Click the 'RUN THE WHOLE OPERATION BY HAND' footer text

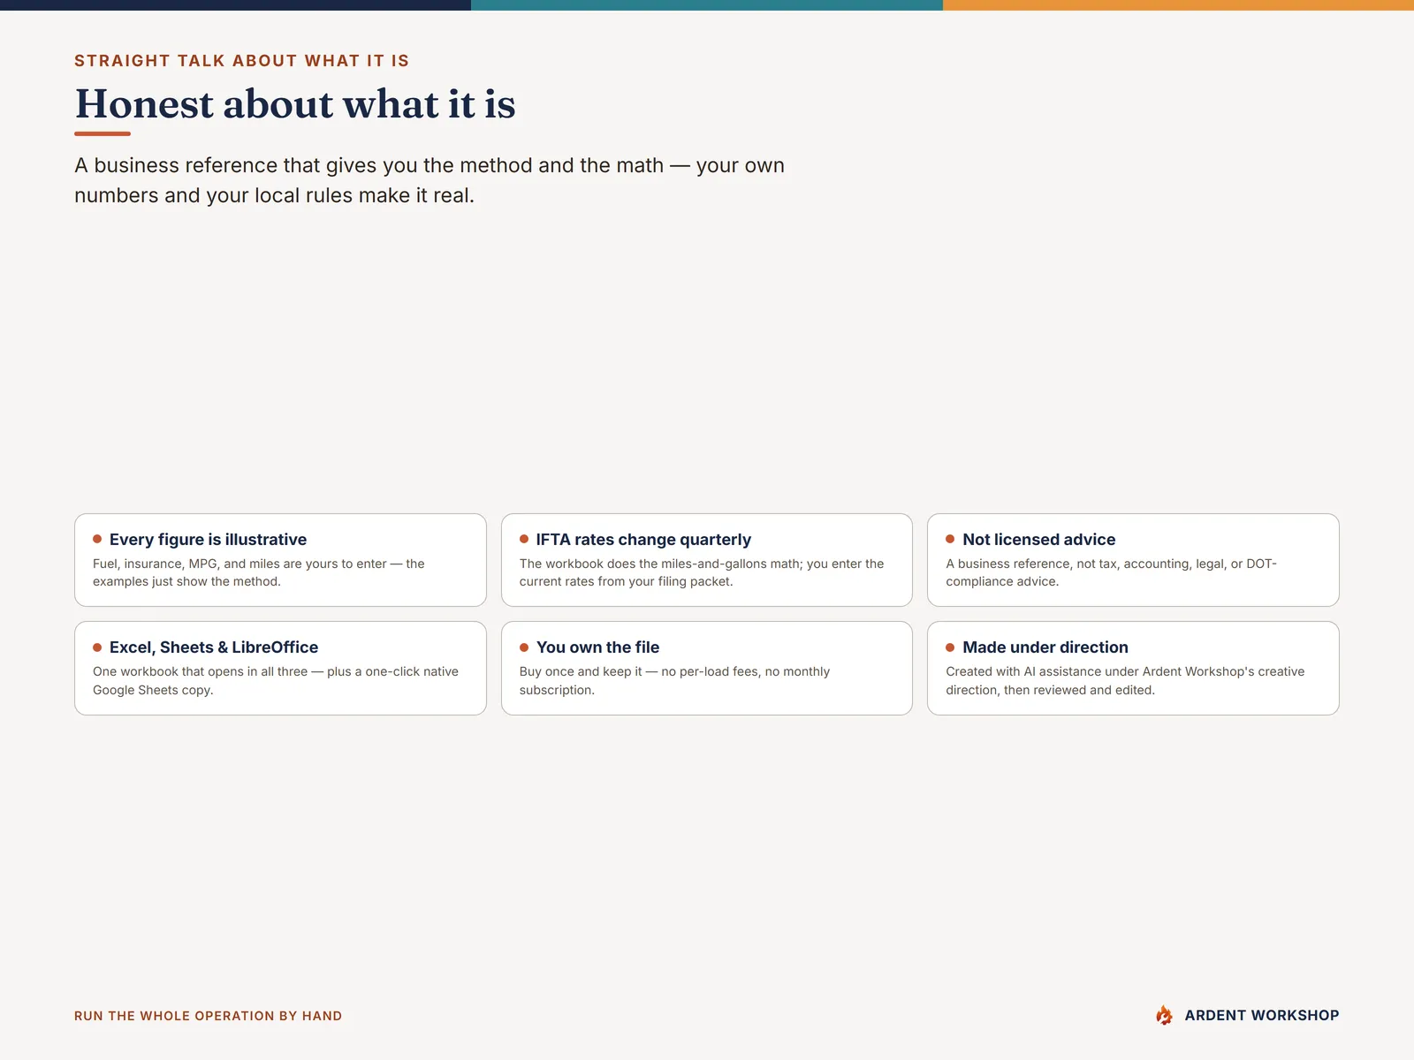pos(208,1016)
